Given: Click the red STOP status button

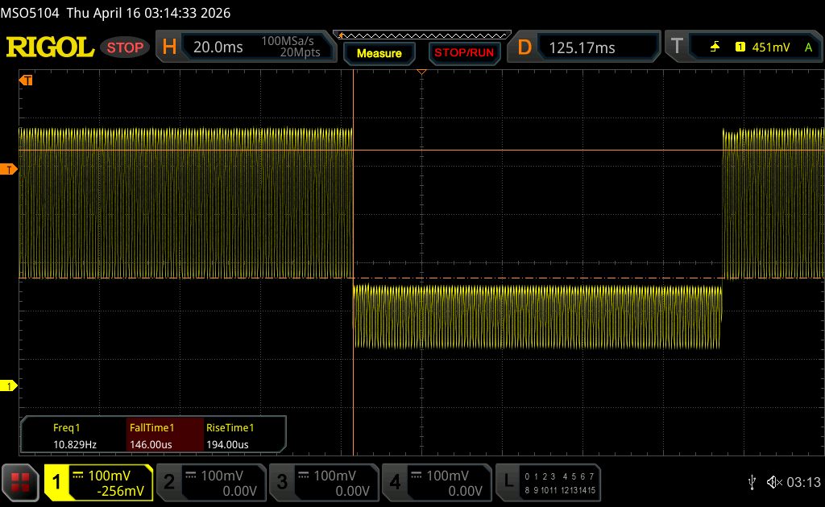Looking at the screenshot, I should click(x=125, y=47).
